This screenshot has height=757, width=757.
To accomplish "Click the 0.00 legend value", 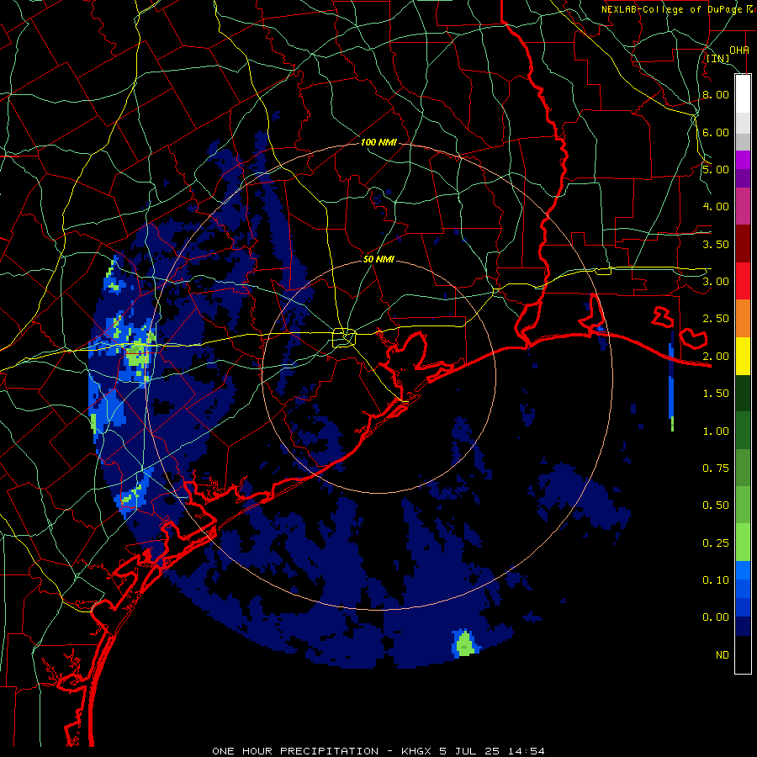I will (716, 617).
